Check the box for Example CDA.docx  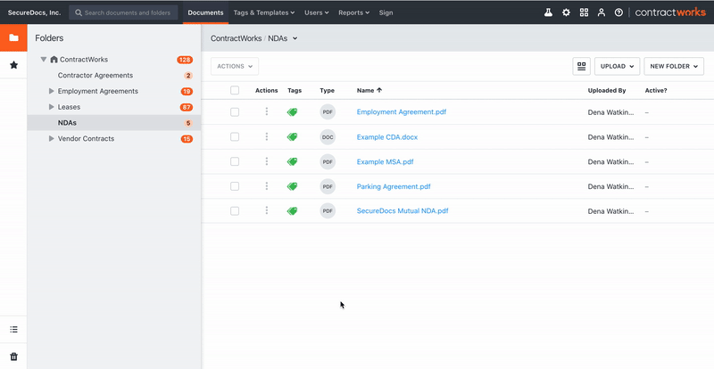(235, 136)
